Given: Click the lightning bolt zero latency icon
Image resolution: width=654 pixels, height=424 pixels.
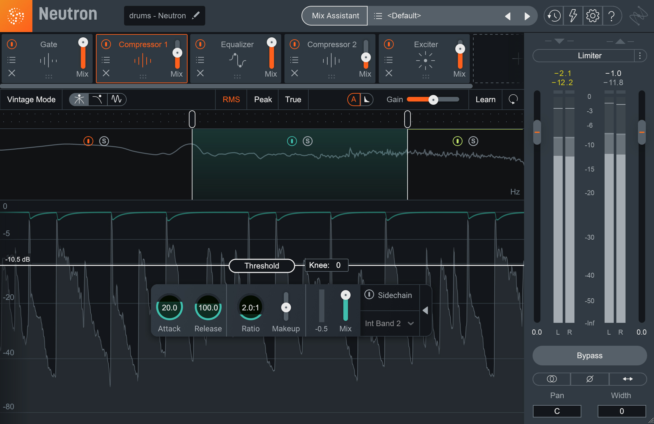Looking at the screenshot, I should (x=573, y=16).
